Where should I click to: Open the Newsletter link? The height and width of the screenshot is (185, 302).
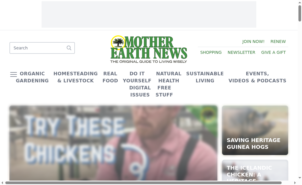241,52
